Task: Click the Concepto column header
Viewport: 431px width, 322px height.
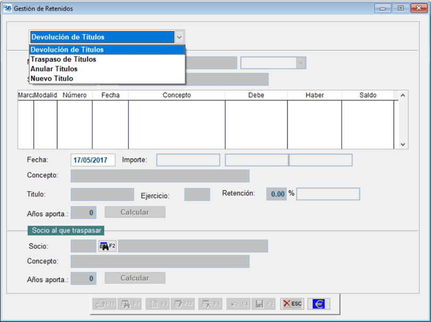Action: pos(177,95)
